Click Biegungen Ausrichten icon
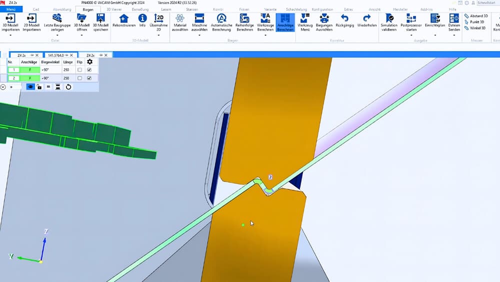 tap(324, 18)
